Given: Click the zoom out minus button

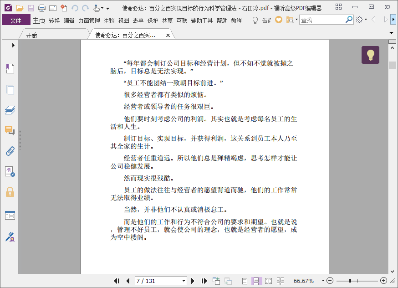Looking at the screenshot, I should tap(330, 281).
